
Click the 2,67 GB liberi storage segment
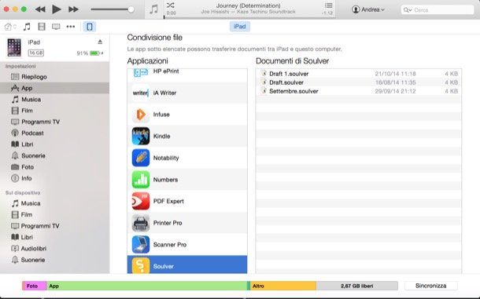357,286
